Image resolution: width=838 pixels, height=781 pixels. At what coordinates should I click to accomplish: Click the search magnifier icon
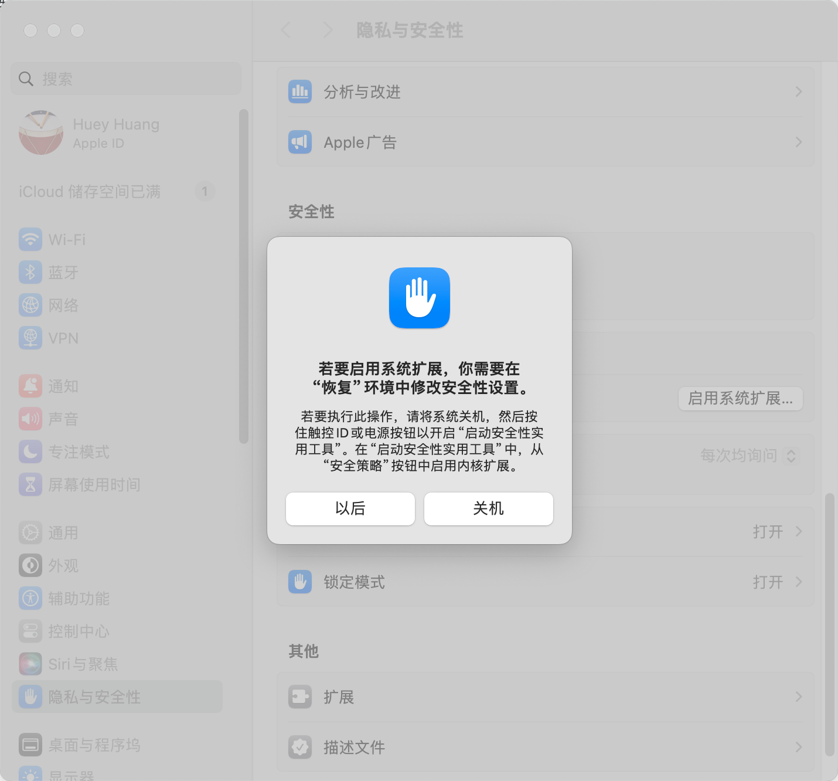[26, 79]
